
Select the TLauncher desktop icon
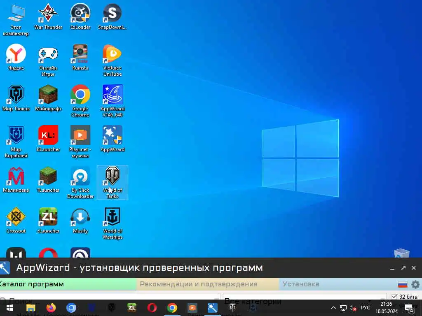(48, 179)
